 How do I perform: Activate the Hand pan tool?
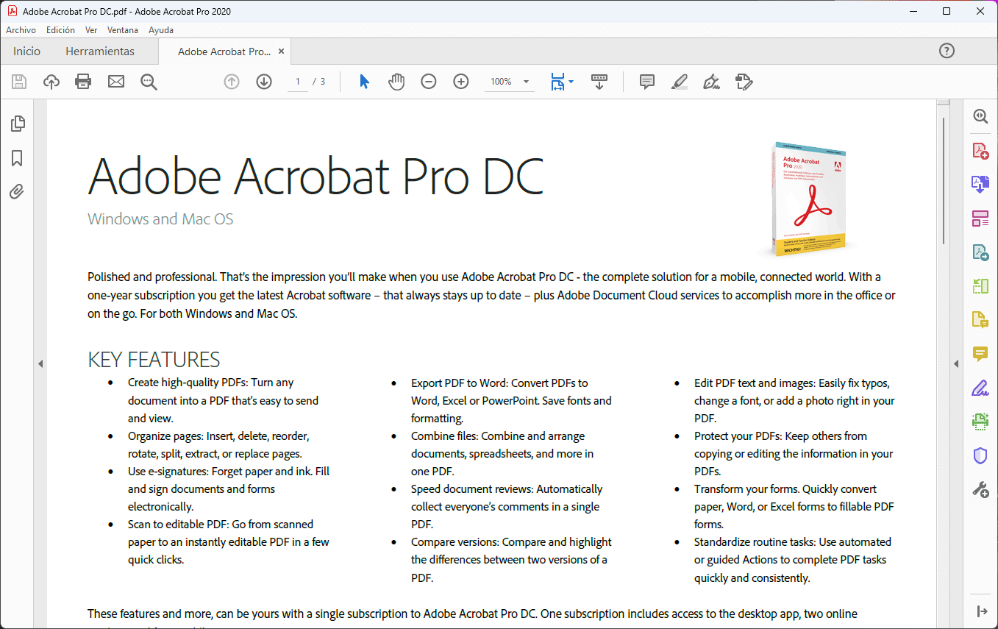396,82
